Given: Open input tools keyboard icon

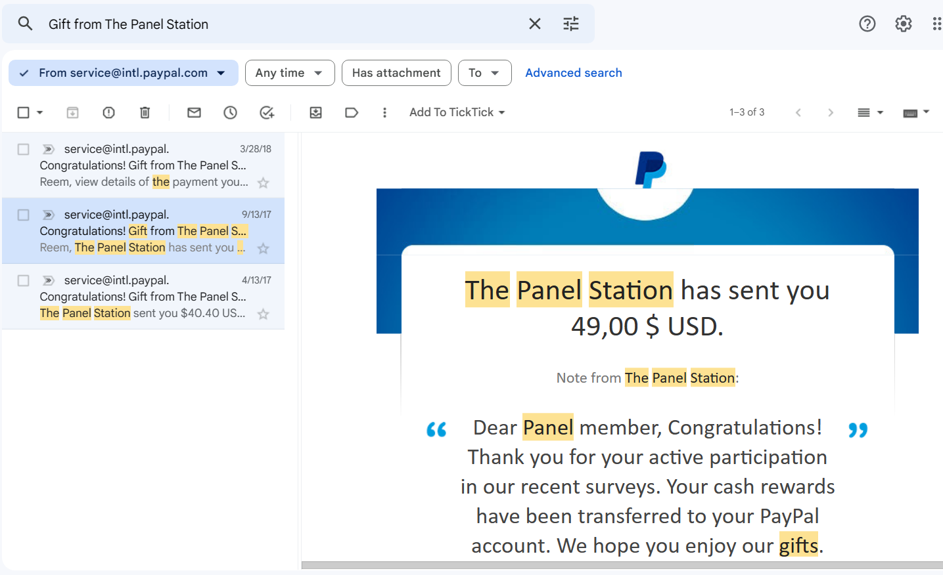Looking at the screenshot, I should coord(910,113).
